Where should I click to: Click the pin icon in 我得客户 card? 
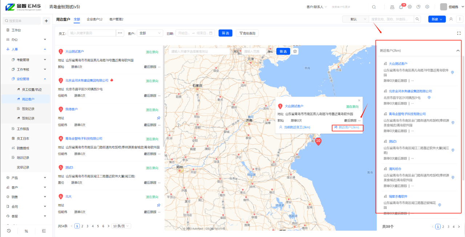point(158,118)
